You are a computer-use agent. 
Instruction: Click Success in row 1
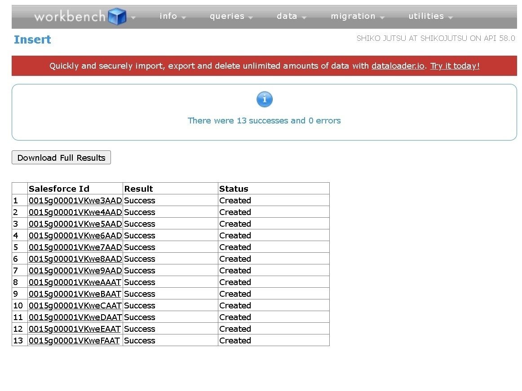[140, 200]
